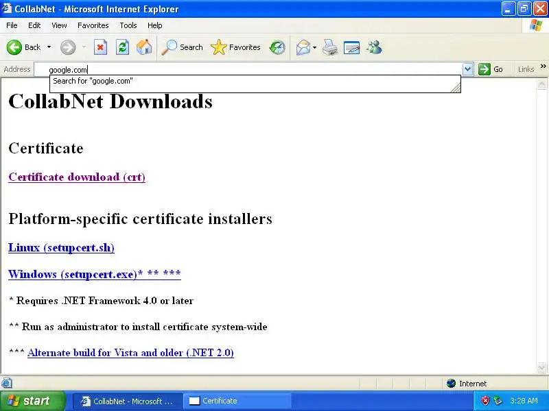Open the Search pane magnifier button

pos(182,47)
